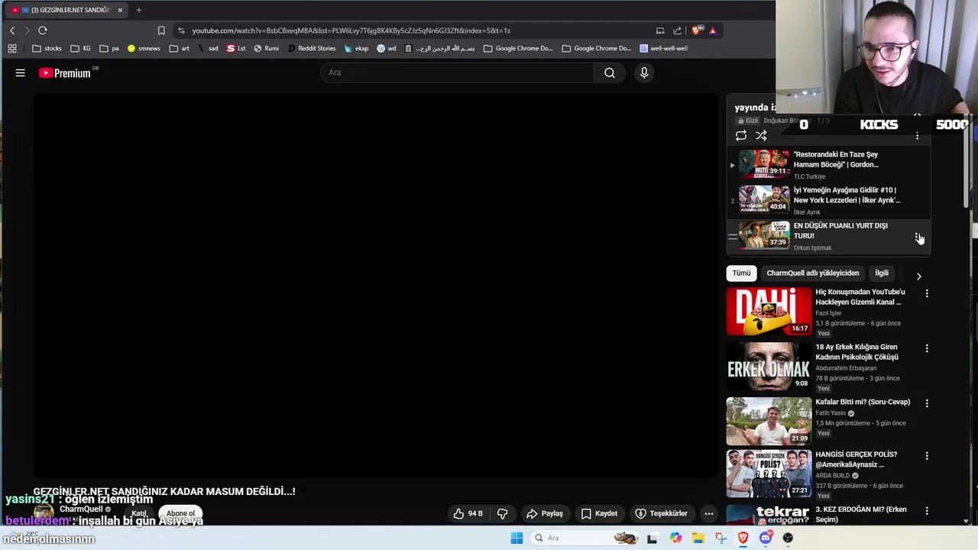This screenshot has height=550, width=978.
Task: Open the 'ekap' bookmark
Action: (x=356, y=48)
